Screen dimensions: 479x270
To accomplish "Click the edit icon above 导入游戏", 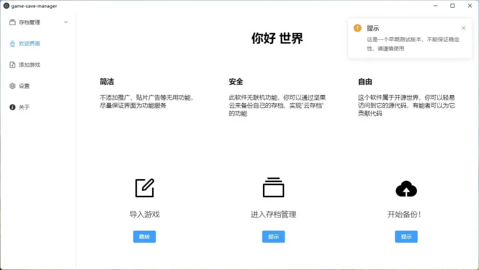I will coord(144,188).
